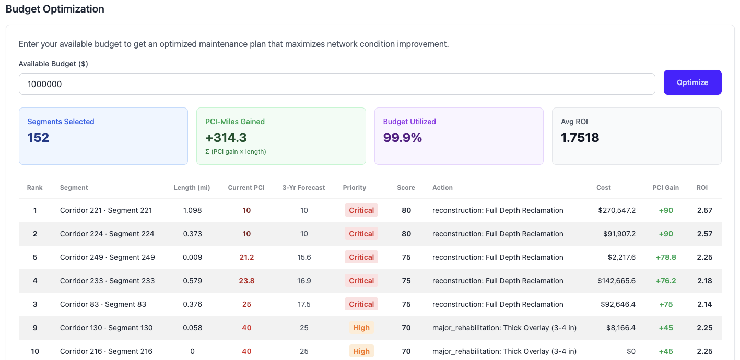Click the ROI column header

702,187
